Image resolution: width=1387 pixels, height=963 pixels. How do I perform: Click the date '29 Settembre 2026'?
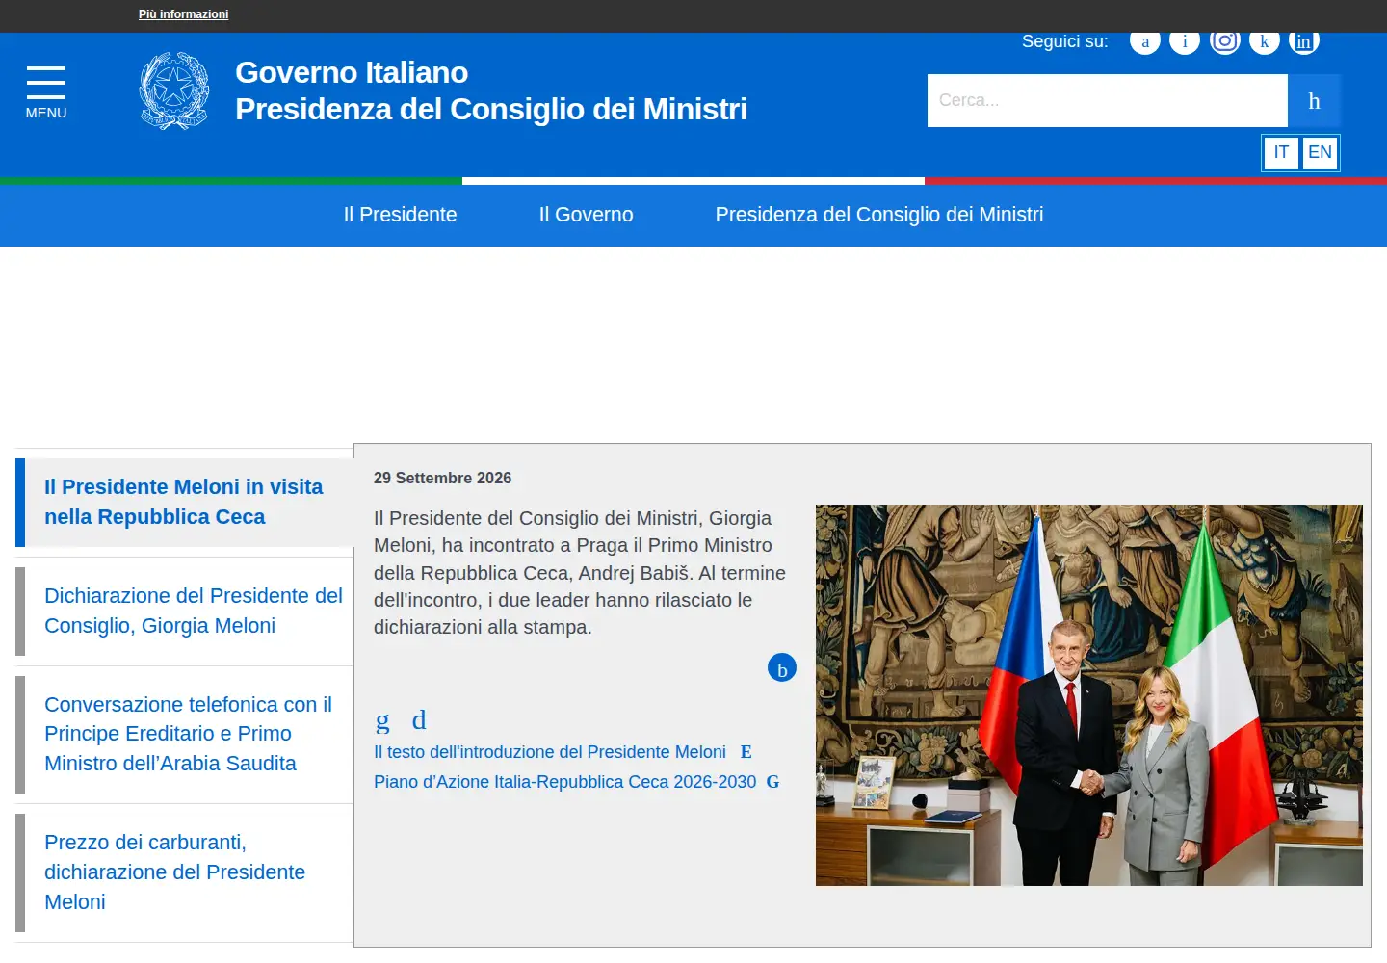tap(443, 479)
